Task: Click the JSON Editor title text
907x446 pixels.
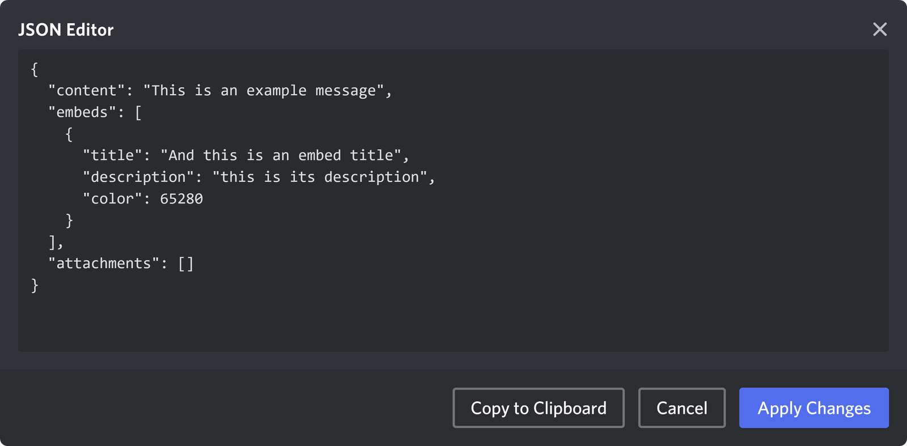Action: pyautogui.click(x=66, y=29)
